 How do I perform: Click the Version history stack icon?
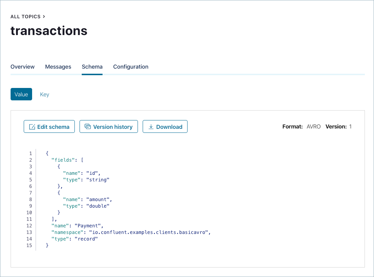[88, 127]
